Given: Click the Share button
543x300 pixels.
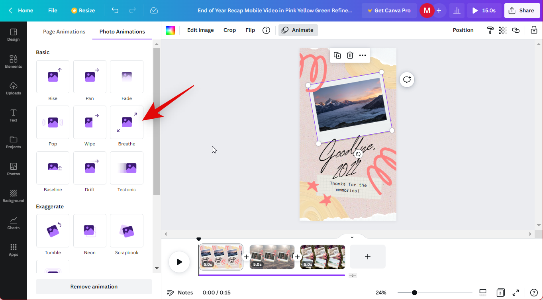Looking at the screenshot, I should click(522, 10).
